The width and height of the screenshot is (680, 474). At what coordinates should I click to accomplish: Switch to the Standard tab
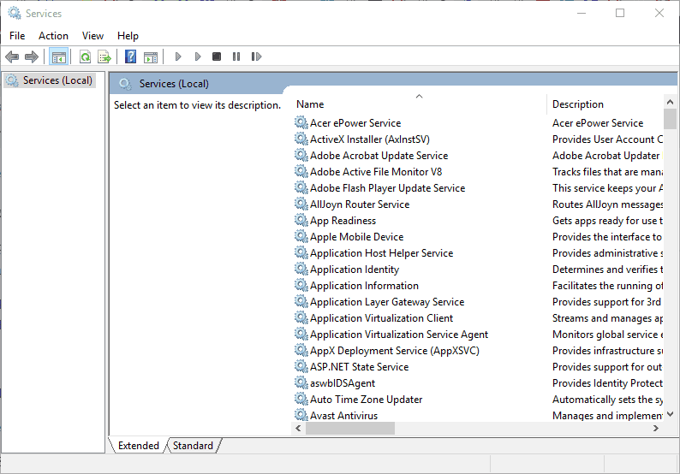(x=193, y=446)
